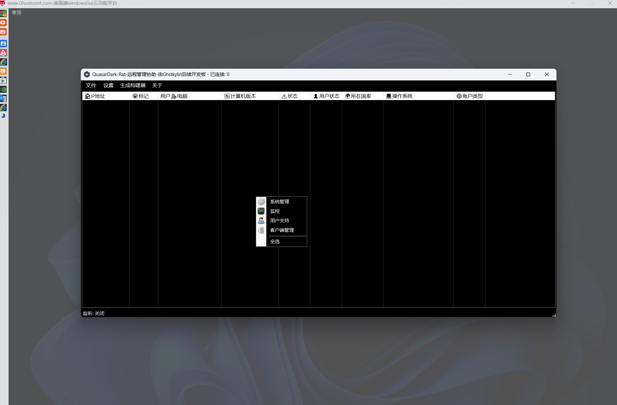This screenshot has width=617, height=405.
Task: Click the 监控 monitor icon
Action: point(261,211)
